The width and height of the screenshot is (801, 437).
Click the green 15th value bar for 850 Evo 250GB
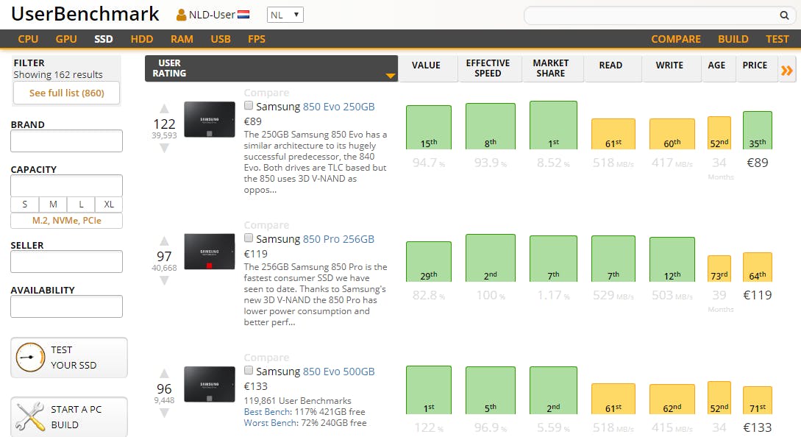pos(429,127)
